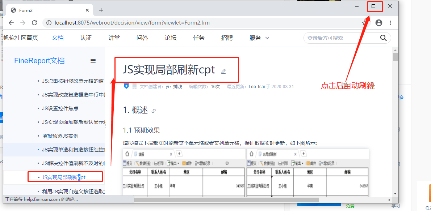431x211 pixels.
Task: Toggle FineReport文档 sidebar hamburger menu
Action: (x=93, y=61)
